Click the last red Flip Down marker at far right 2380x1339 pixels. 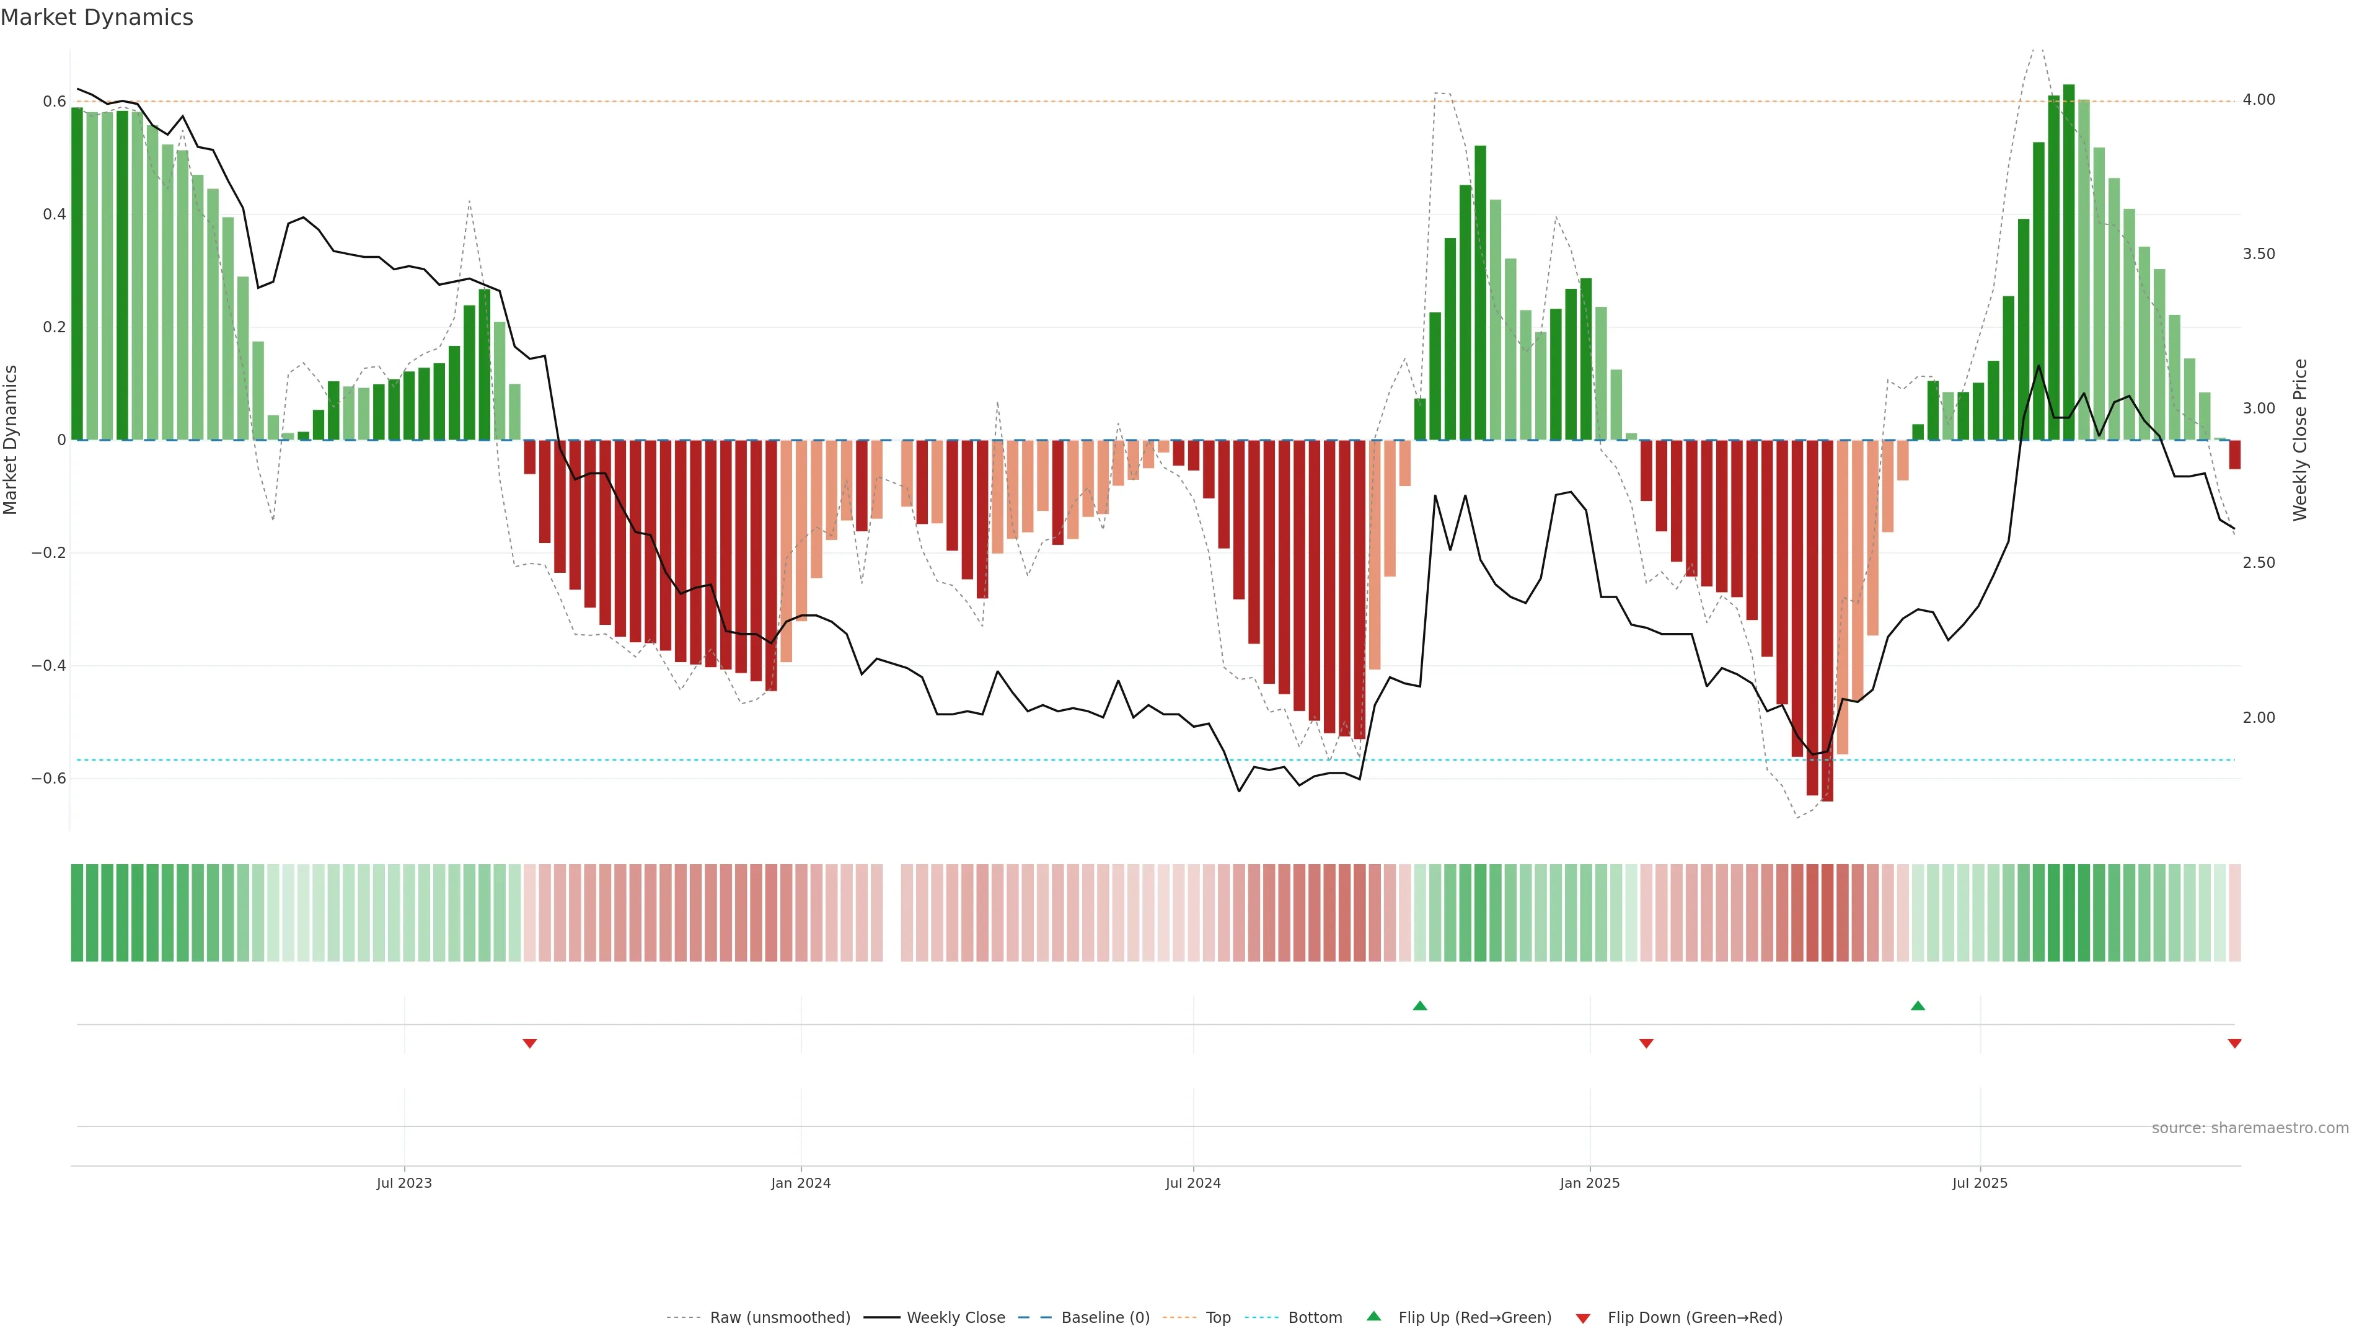click(2235, 1043)
